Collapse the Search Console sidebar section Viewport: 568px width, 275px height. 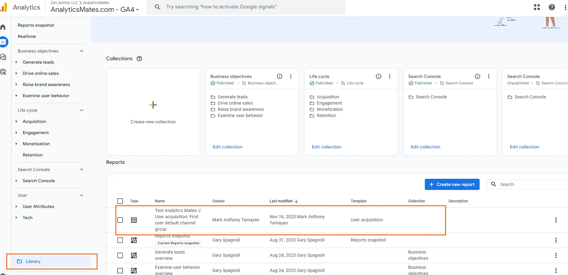click(x=82, y=169)
